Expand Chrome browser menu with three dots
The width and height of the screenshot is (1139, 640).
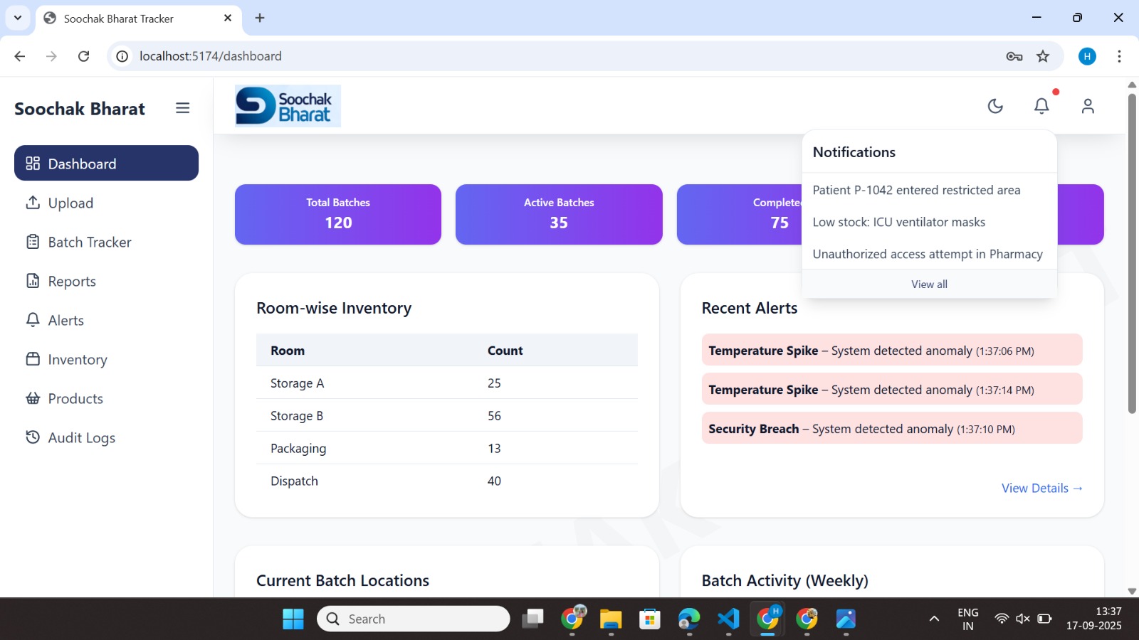[1119, 55]
